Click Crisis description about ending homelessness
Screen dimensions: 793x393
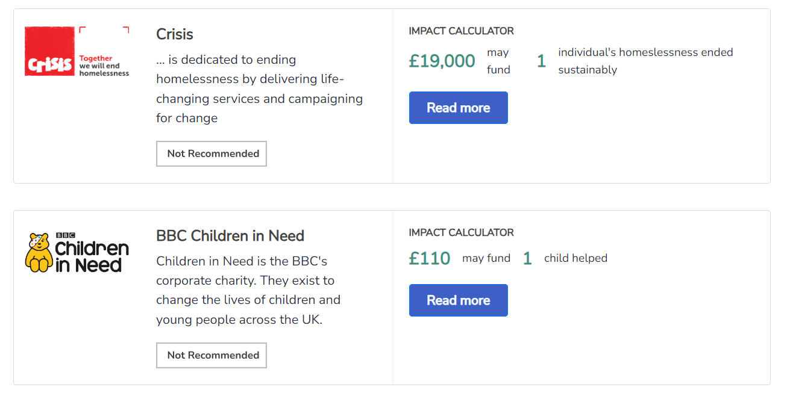pyautogui.click(x=259, y=89)
